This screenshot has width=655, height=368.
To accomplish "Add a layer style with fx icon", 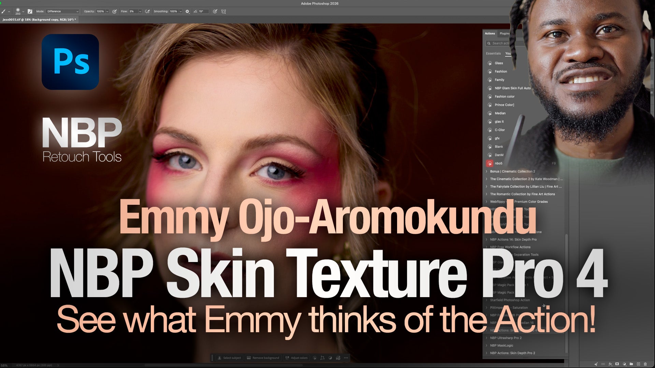I will [x=610, y=364].
